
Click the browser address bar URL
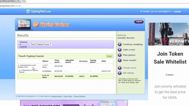(x=11, y=6)
